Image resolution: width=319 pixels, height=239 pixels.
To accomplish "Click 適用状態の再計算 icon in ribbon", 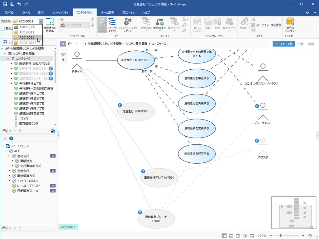I will pos(50,25).
